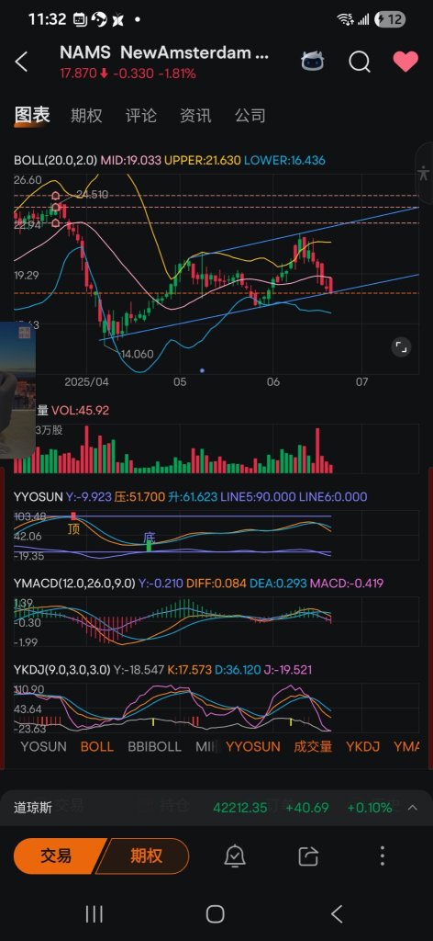Open the 资讯 tab
This screenshot has width=433, height=941.
[195, 115]
